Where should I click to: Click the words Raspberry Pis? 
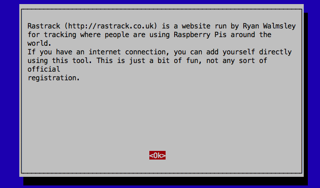coord(200,35)
